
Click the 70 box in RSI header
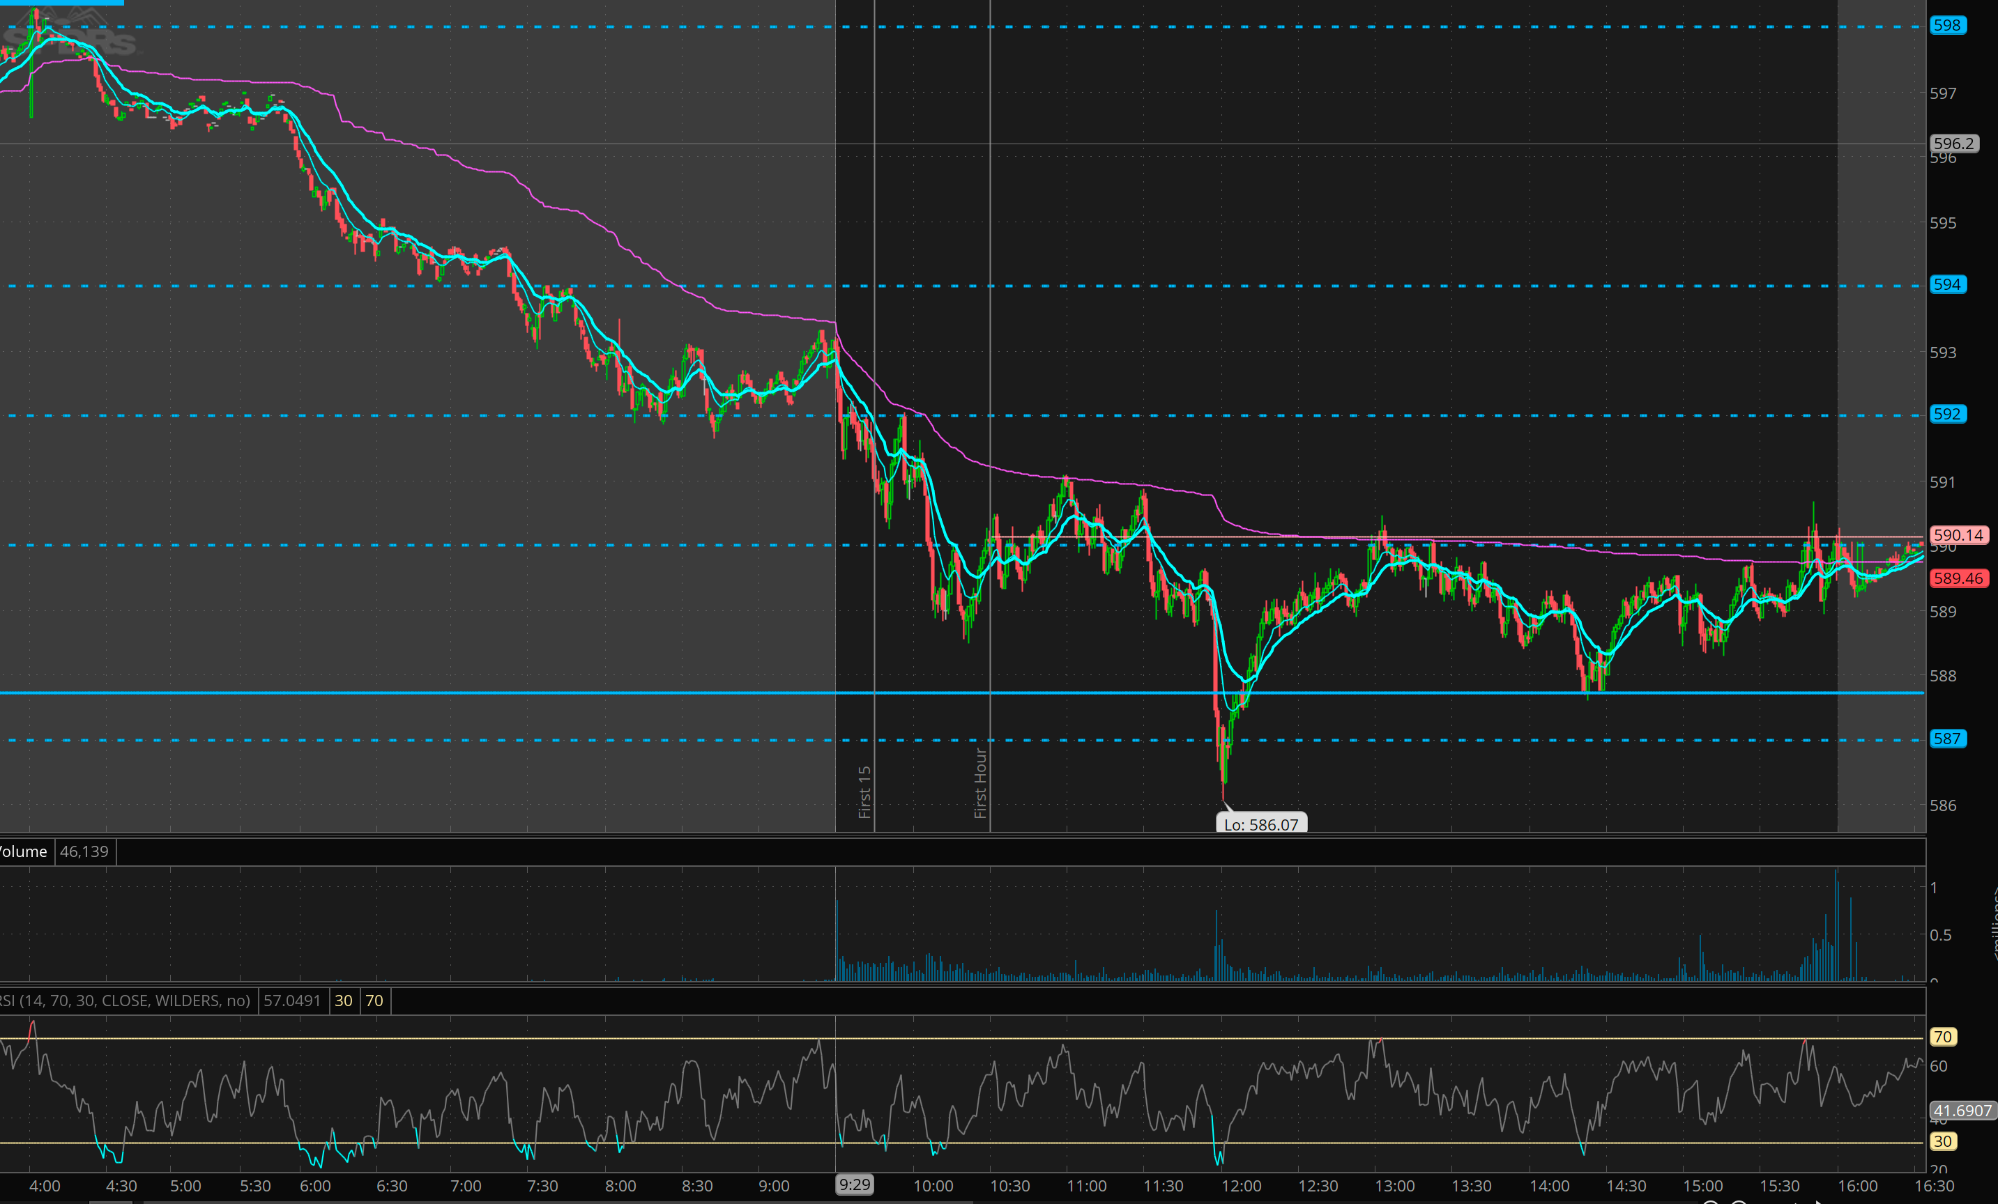point(374,1001)
